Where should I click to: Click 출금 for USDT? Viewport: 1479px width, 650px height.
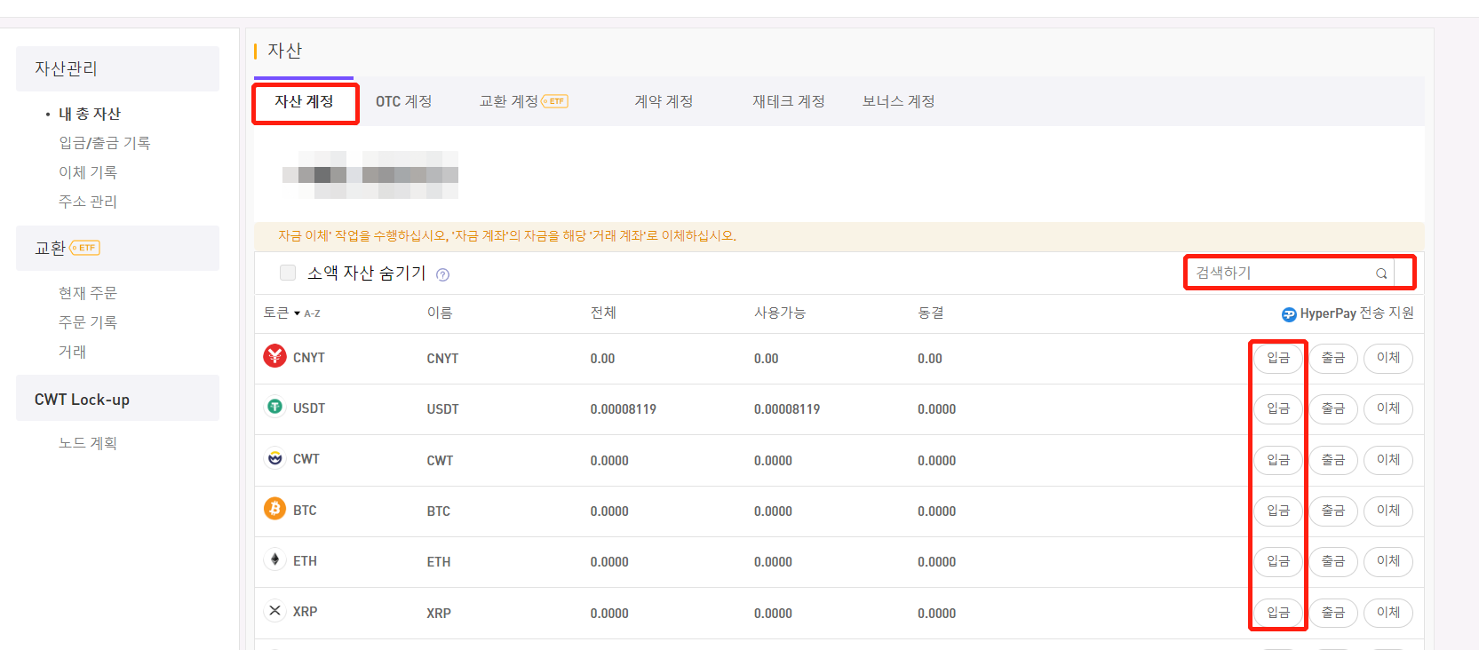click(x=1333, y=408)
